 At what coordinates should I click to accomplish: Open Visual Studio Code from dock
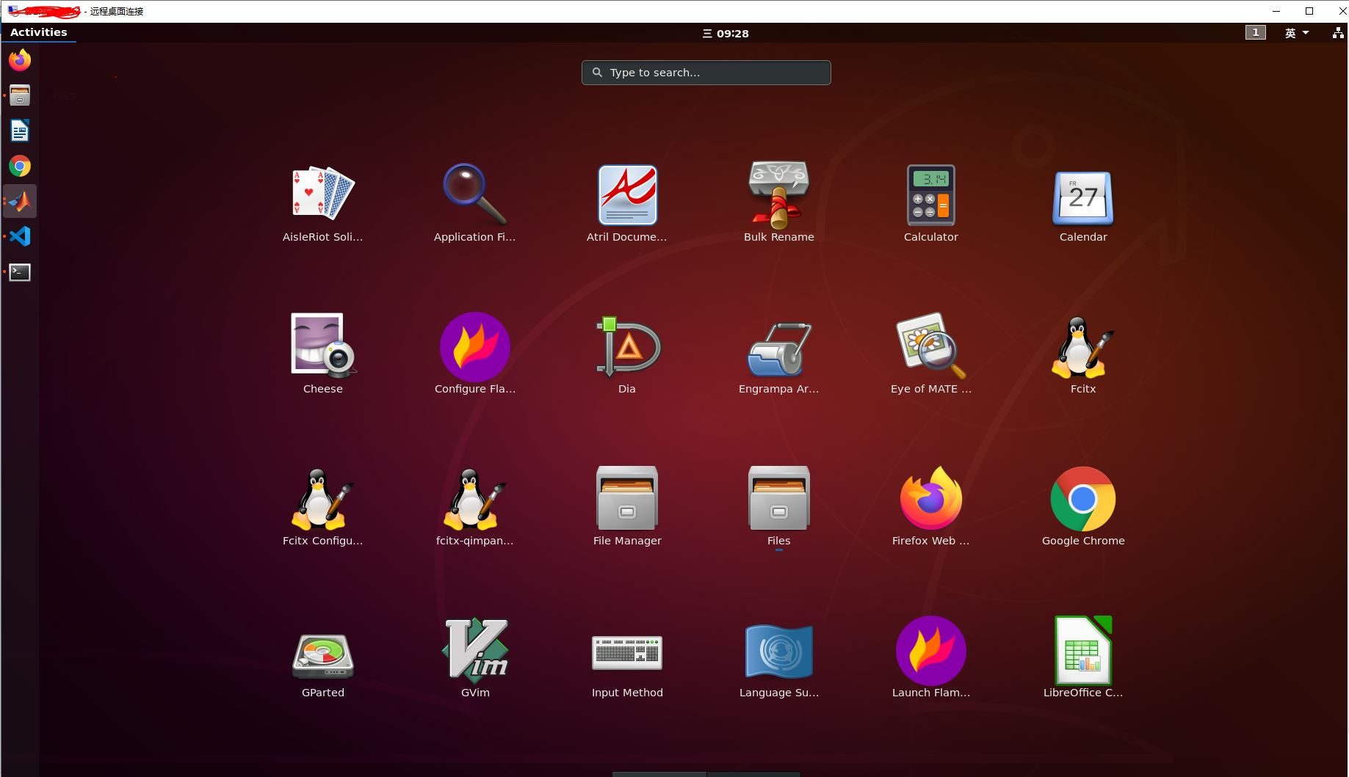(20, 236)
